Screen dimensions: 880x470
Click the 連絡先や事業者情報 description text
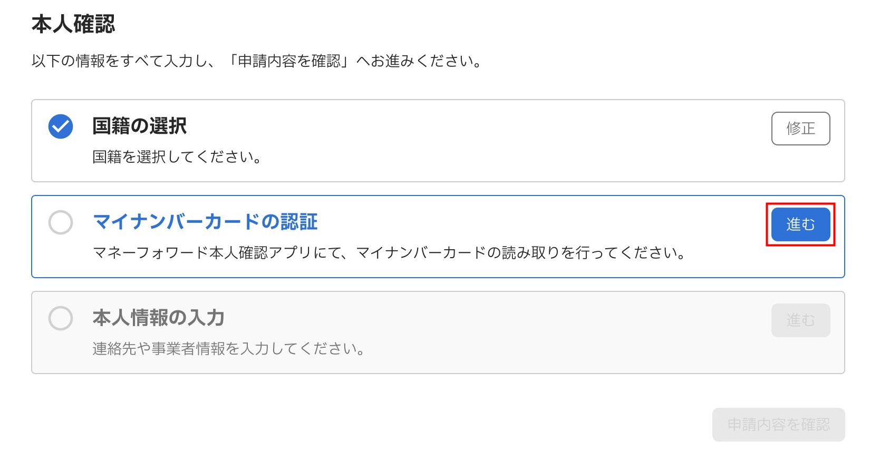tap(228, 349)
